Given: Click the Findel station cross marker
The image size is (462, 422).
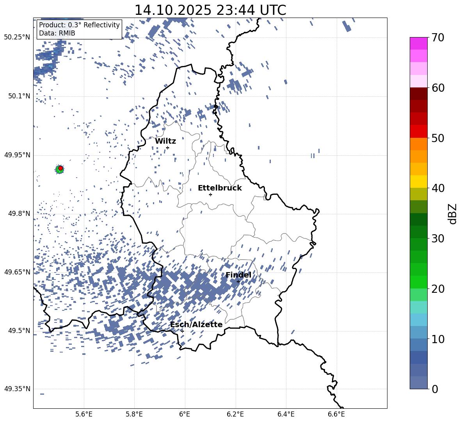Looking at the screenshot, I should coord(238,281).
